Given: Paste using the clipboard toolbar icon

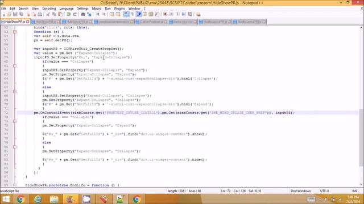Looking at the screenshot, I should tap(60, 14).
